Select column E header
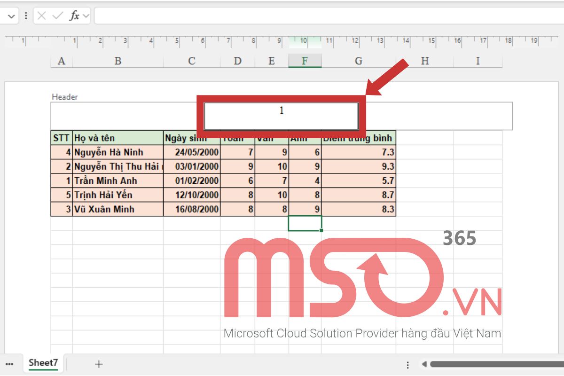Image resolution: width=564 pixels, height=376 pixels. (272, 61)
